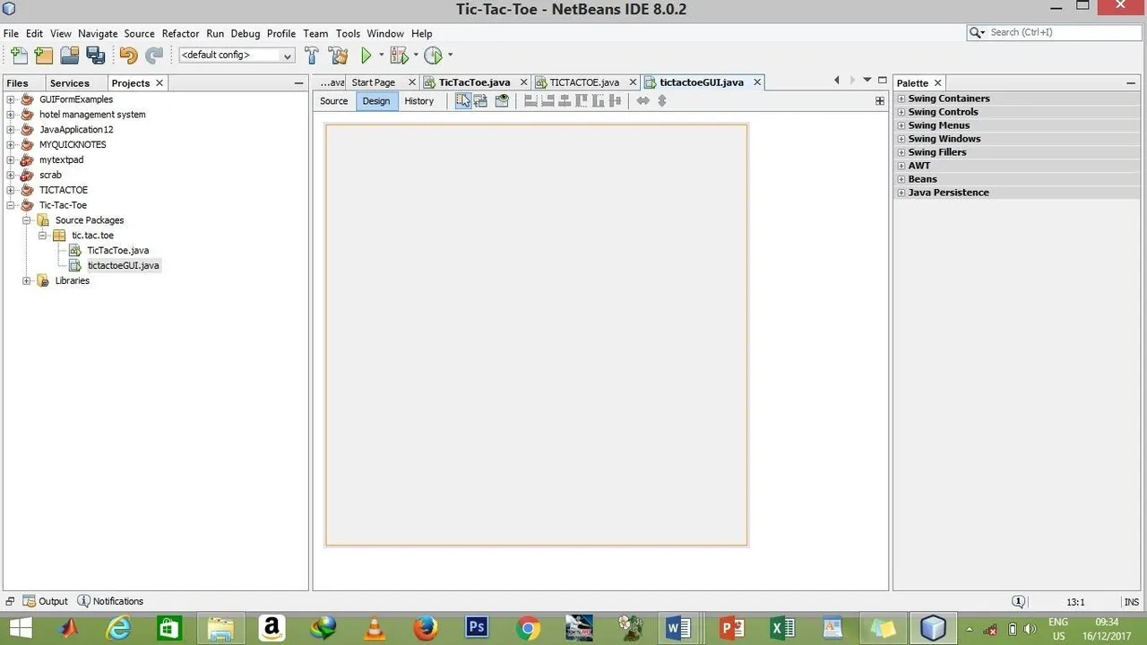Click the Redo toolbar icon
The width and height of the screenshot is (1147, 645).
tap(154, 56)
